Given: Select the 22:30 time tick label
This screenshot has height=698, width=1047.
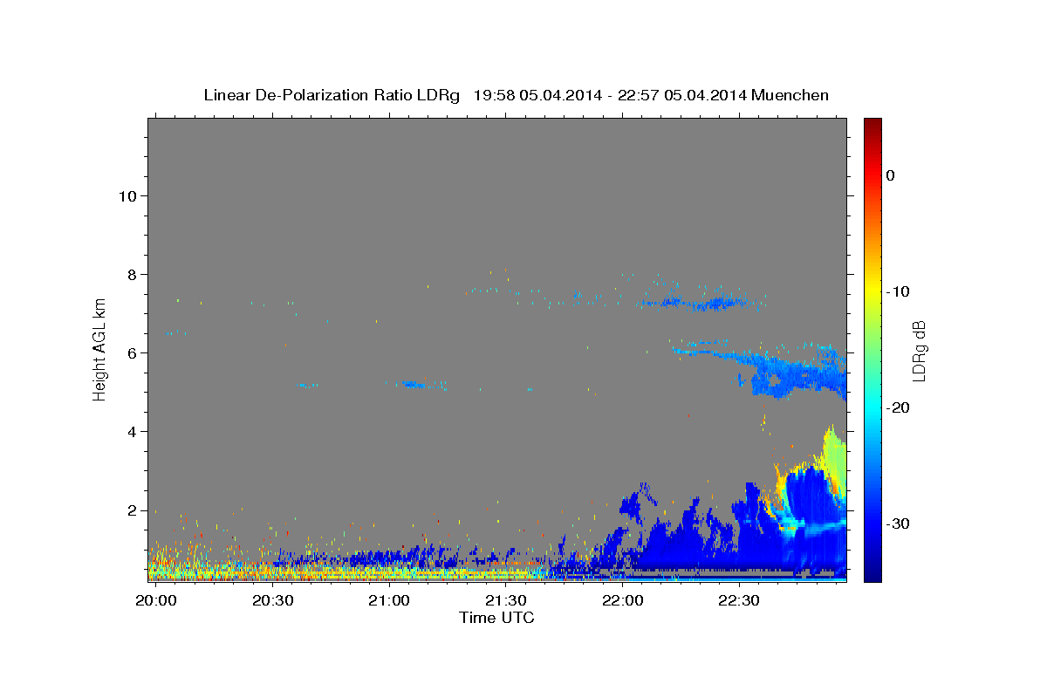Looking at the screenshot, I should click(740, 601).
